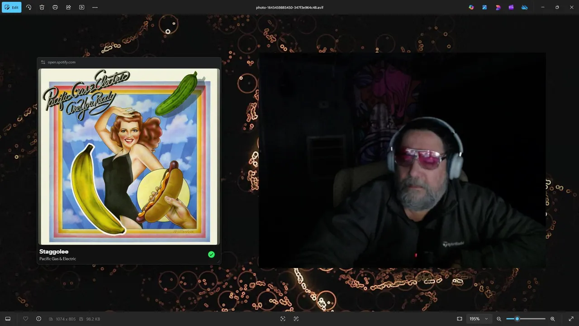This screenshot has height=326, width=579.
Task: Click the colorful Copilot icon in title bar
Action: (x=471, y=7)
